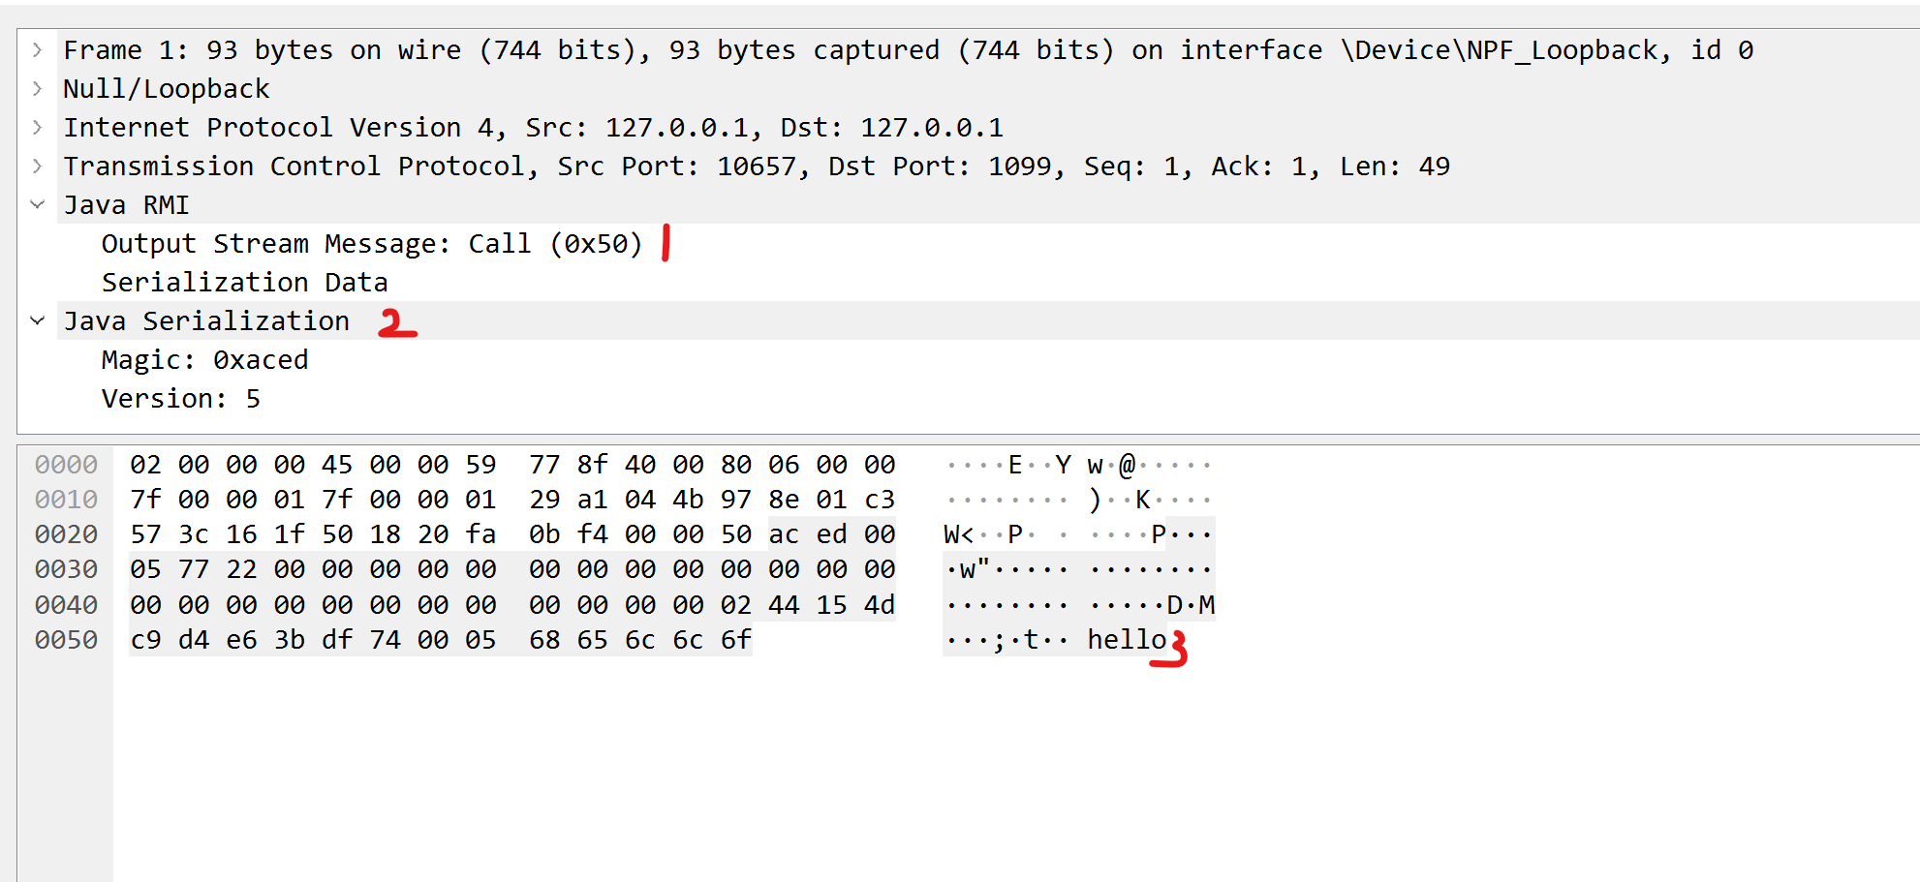This screenshot has height=882, width=1920.
Task: Collapse the Java RMI section
Action: tap(37, 204)
